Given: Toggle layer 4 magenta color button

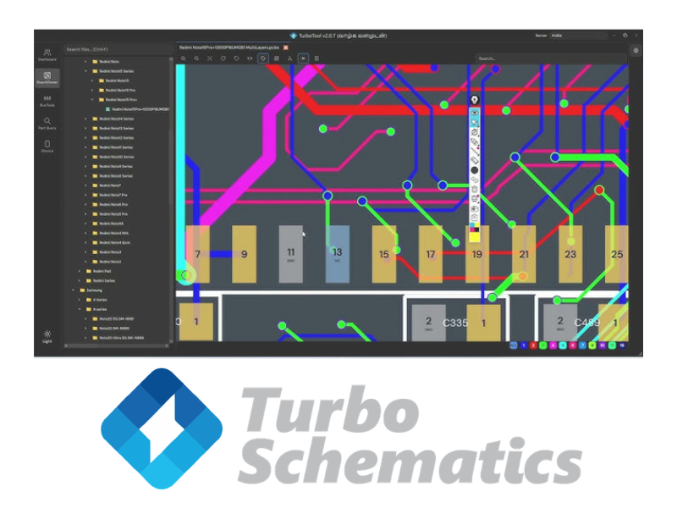Looking at the screenshot, I should [553, 345].
